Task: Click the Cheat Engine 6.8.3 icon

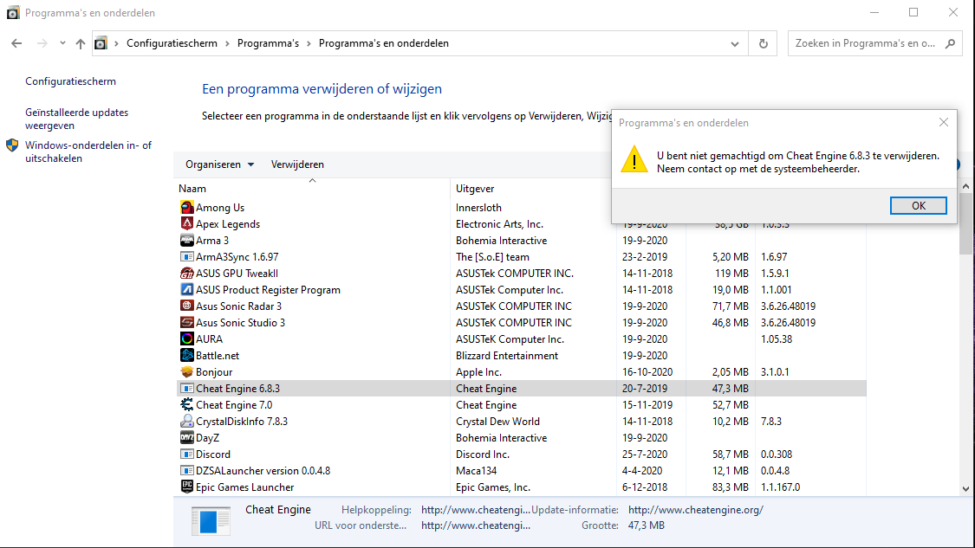Action: click(x=186, y=389)
